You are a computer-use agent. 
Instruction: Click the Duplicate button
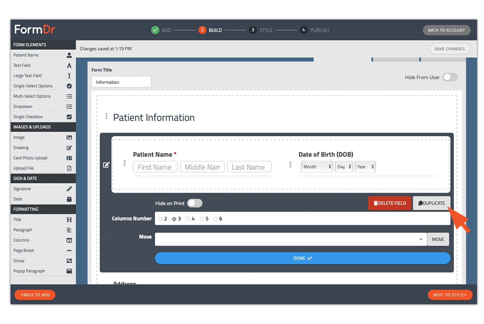point(432,203)
